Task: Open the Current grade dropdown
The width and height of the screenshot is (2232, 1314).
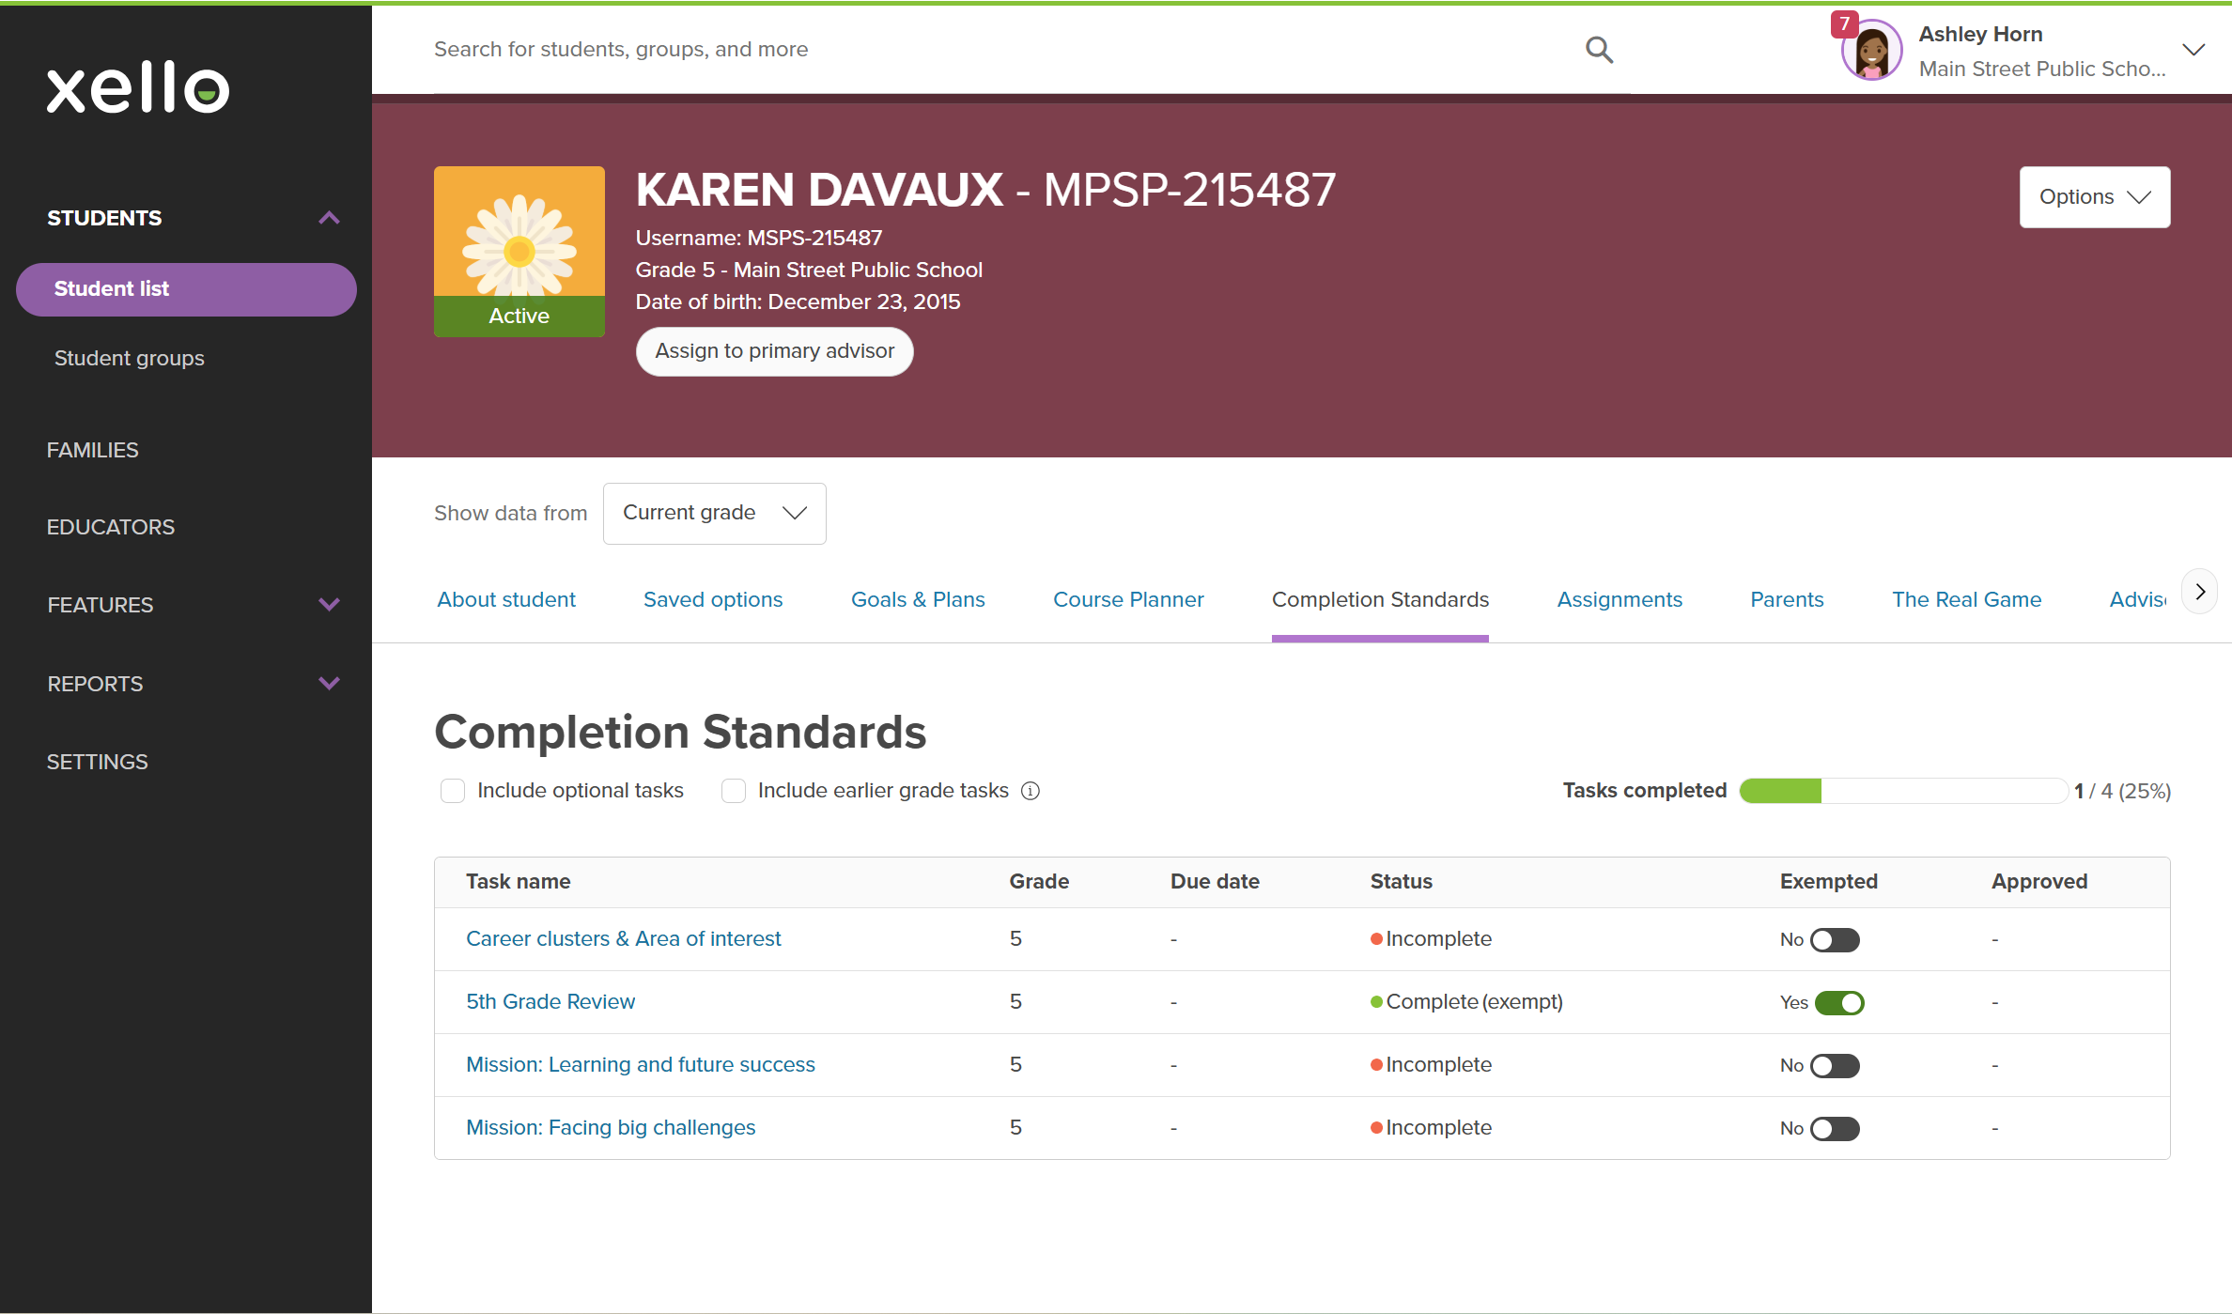Action: [x=714, y=513]
